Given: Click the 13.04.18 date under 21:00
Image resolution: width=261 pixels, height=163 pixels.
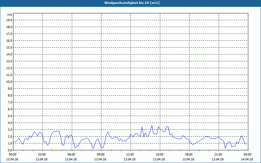Looking at the screenshot, I should pos(218,159).
